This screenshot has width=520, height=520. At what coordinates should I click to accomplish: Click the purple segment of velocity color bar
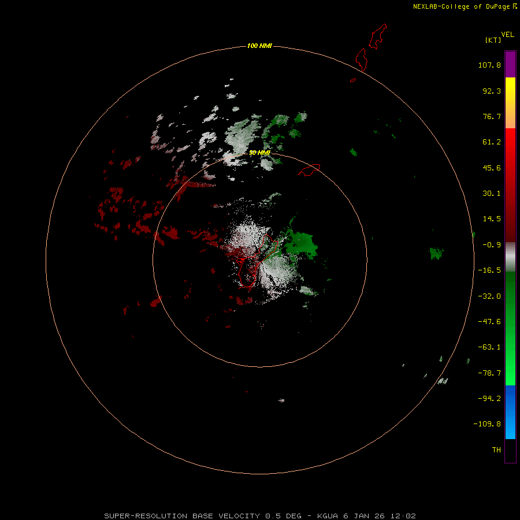pos(510,64)
